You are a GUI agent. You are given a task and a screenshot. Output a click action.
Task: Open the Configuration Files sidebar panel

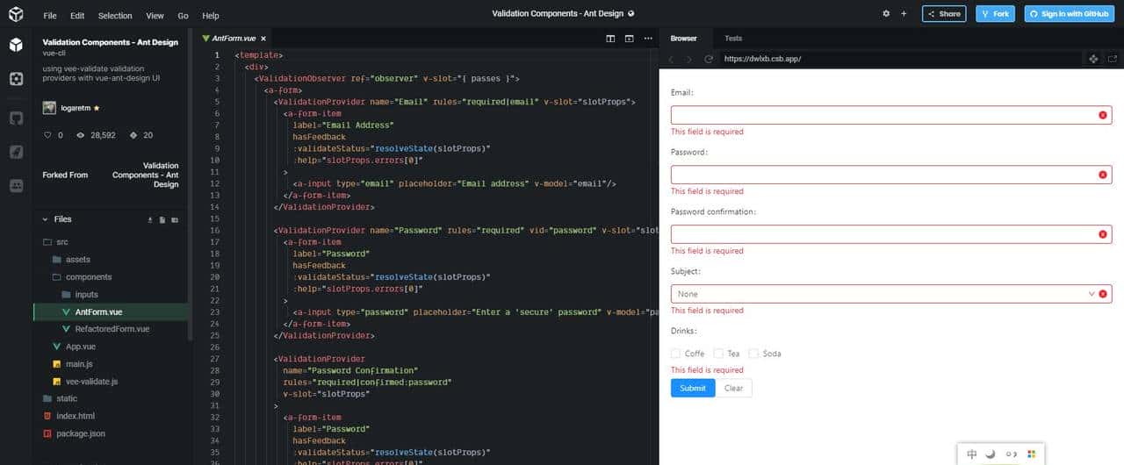click(16, 78)
